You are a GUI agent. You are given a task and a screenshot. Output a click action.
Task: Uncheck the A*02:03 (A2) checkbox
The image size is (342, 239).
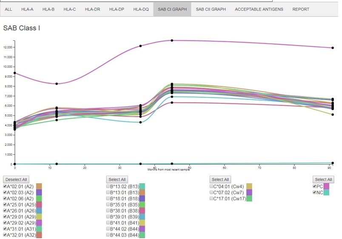pos(5,192)
